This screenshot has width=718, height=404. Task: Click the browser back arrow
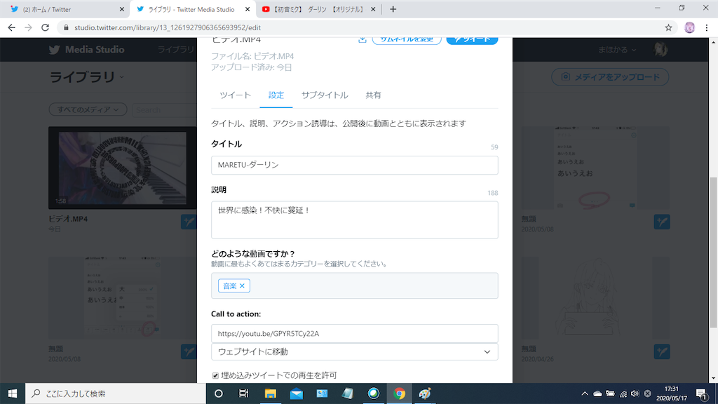pos(11,27)
